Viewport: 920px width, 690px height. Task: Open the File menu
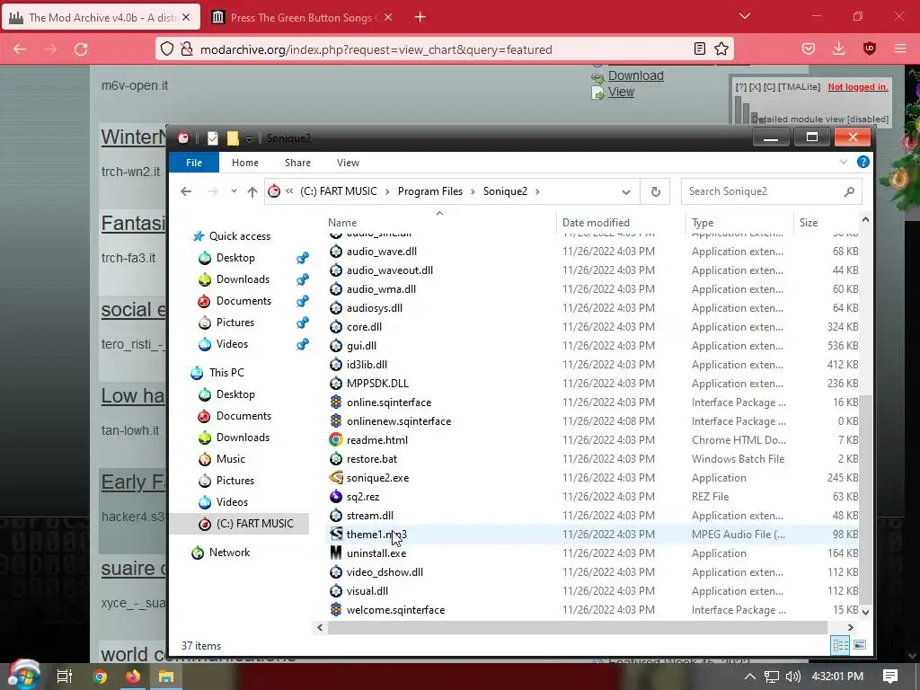[194, 163]
